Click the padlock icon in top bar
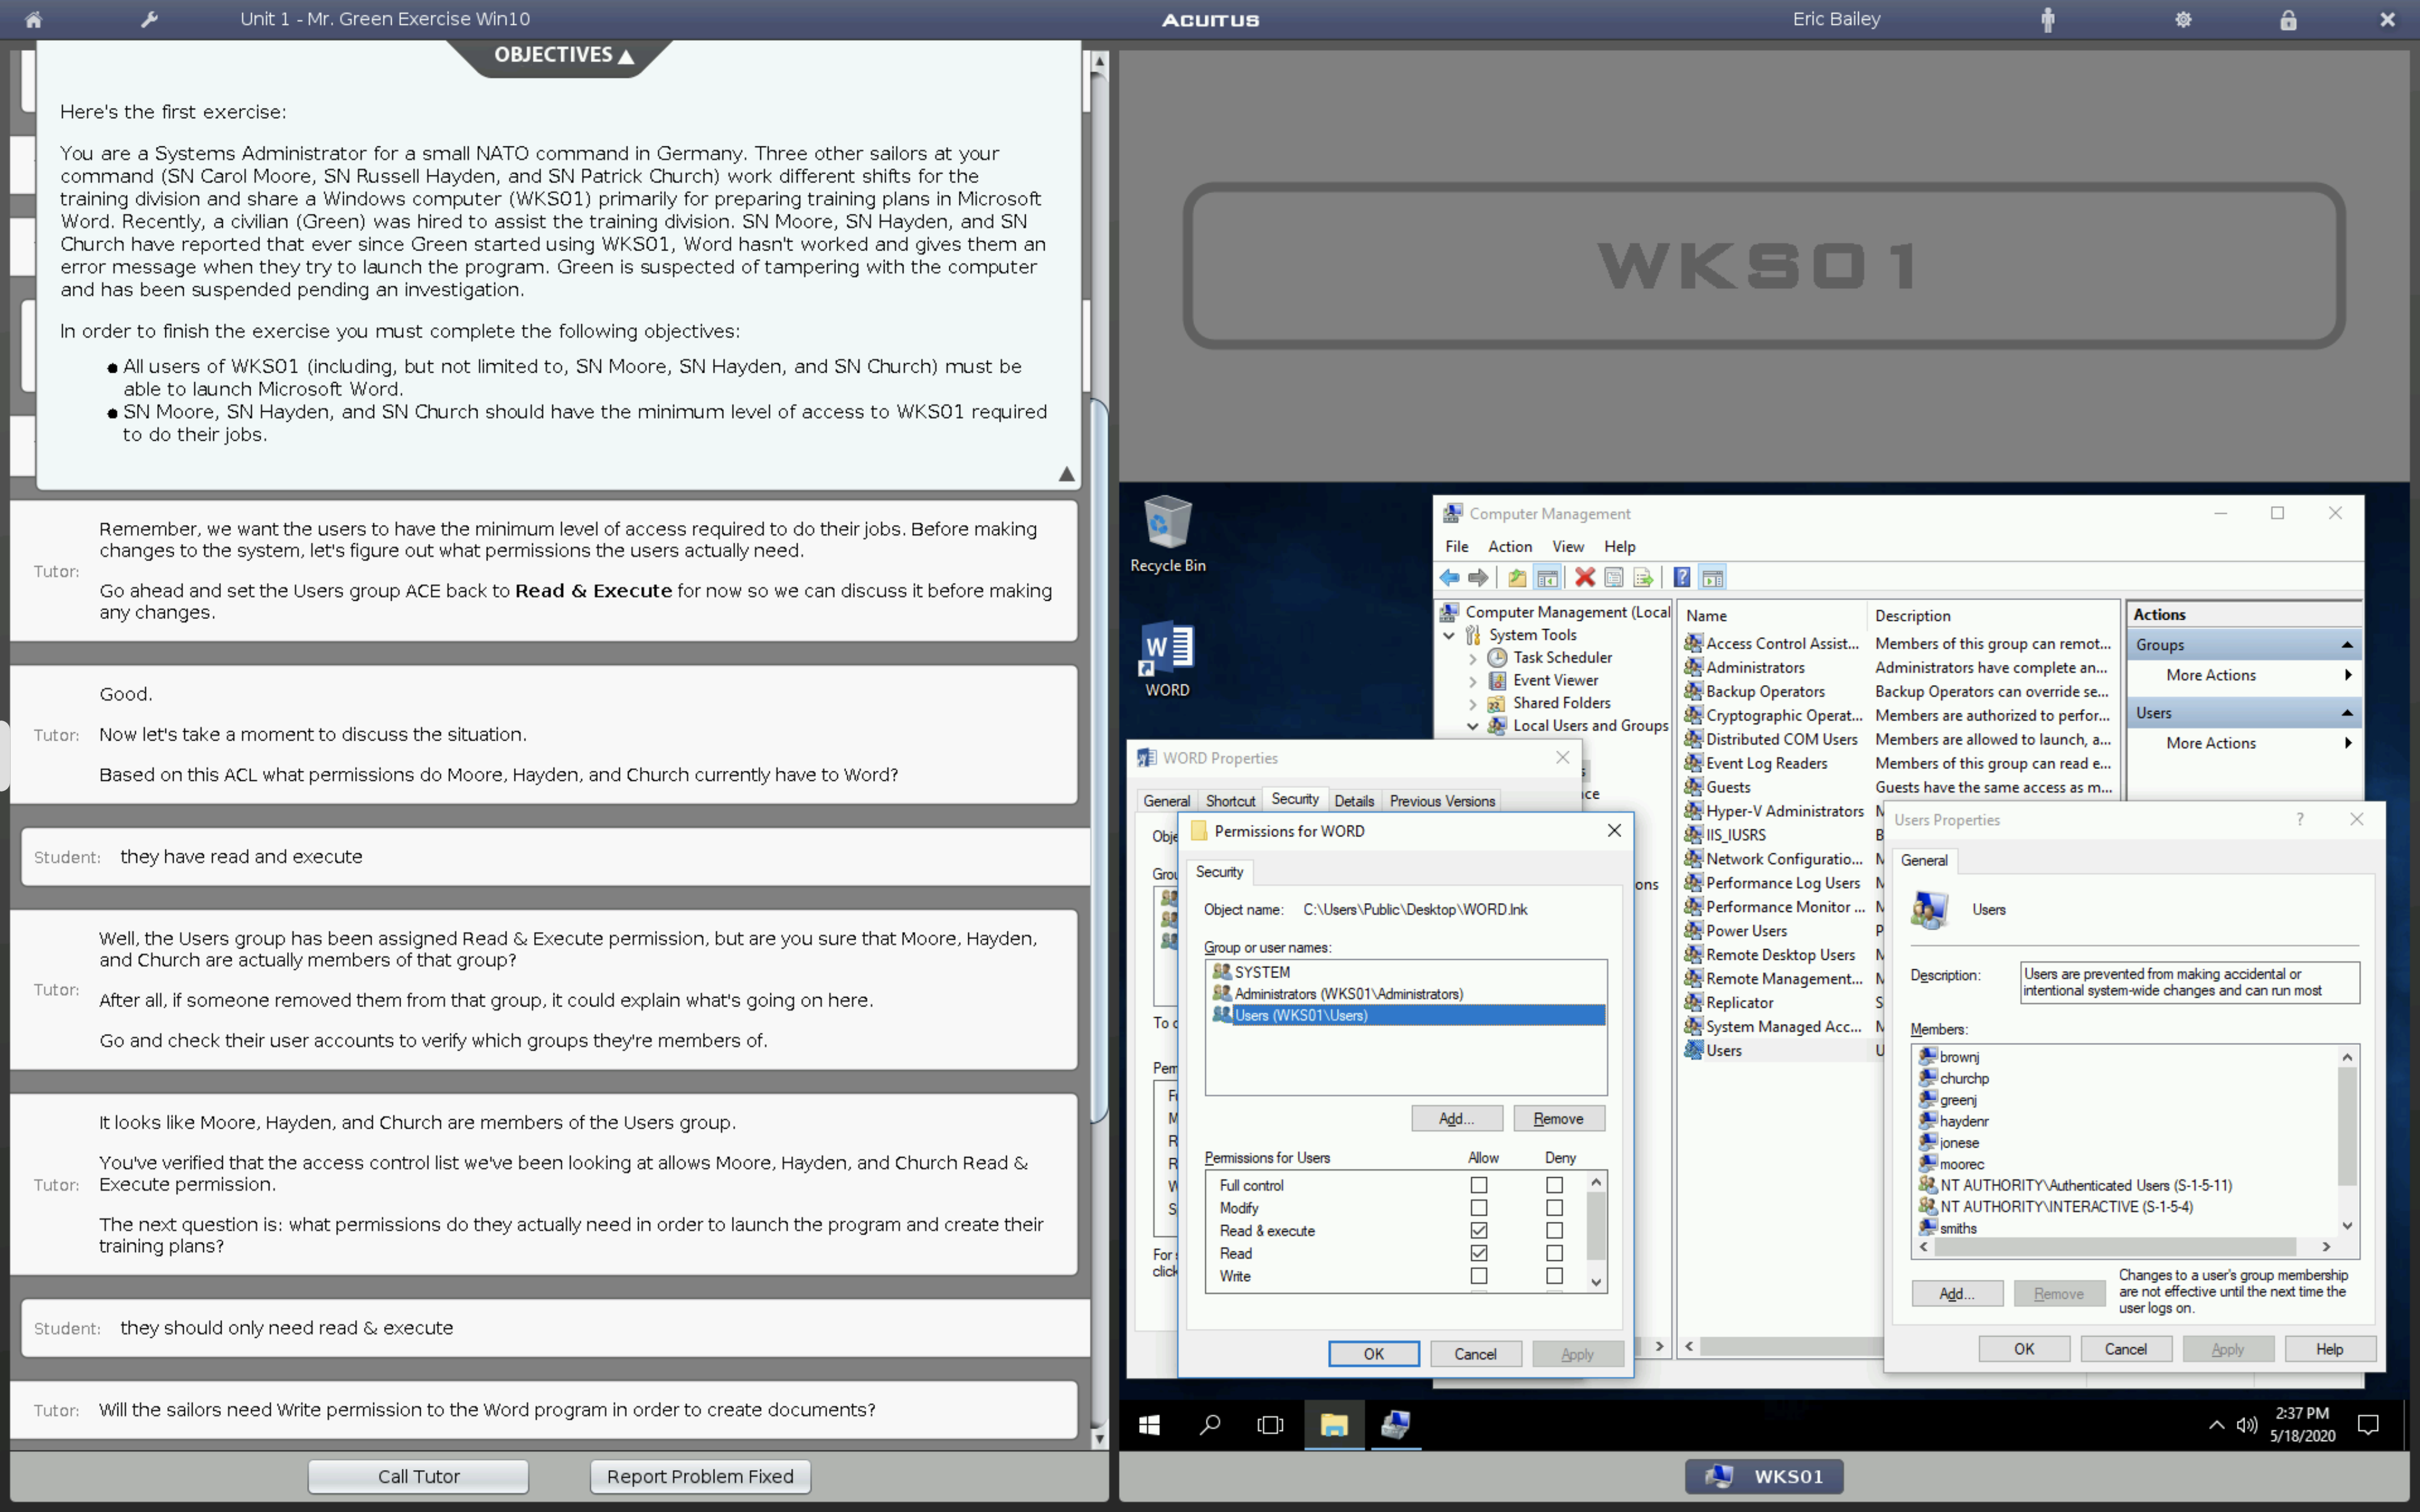The height and width of the screenshot is (1512, 2420). tap(2288, 19)
